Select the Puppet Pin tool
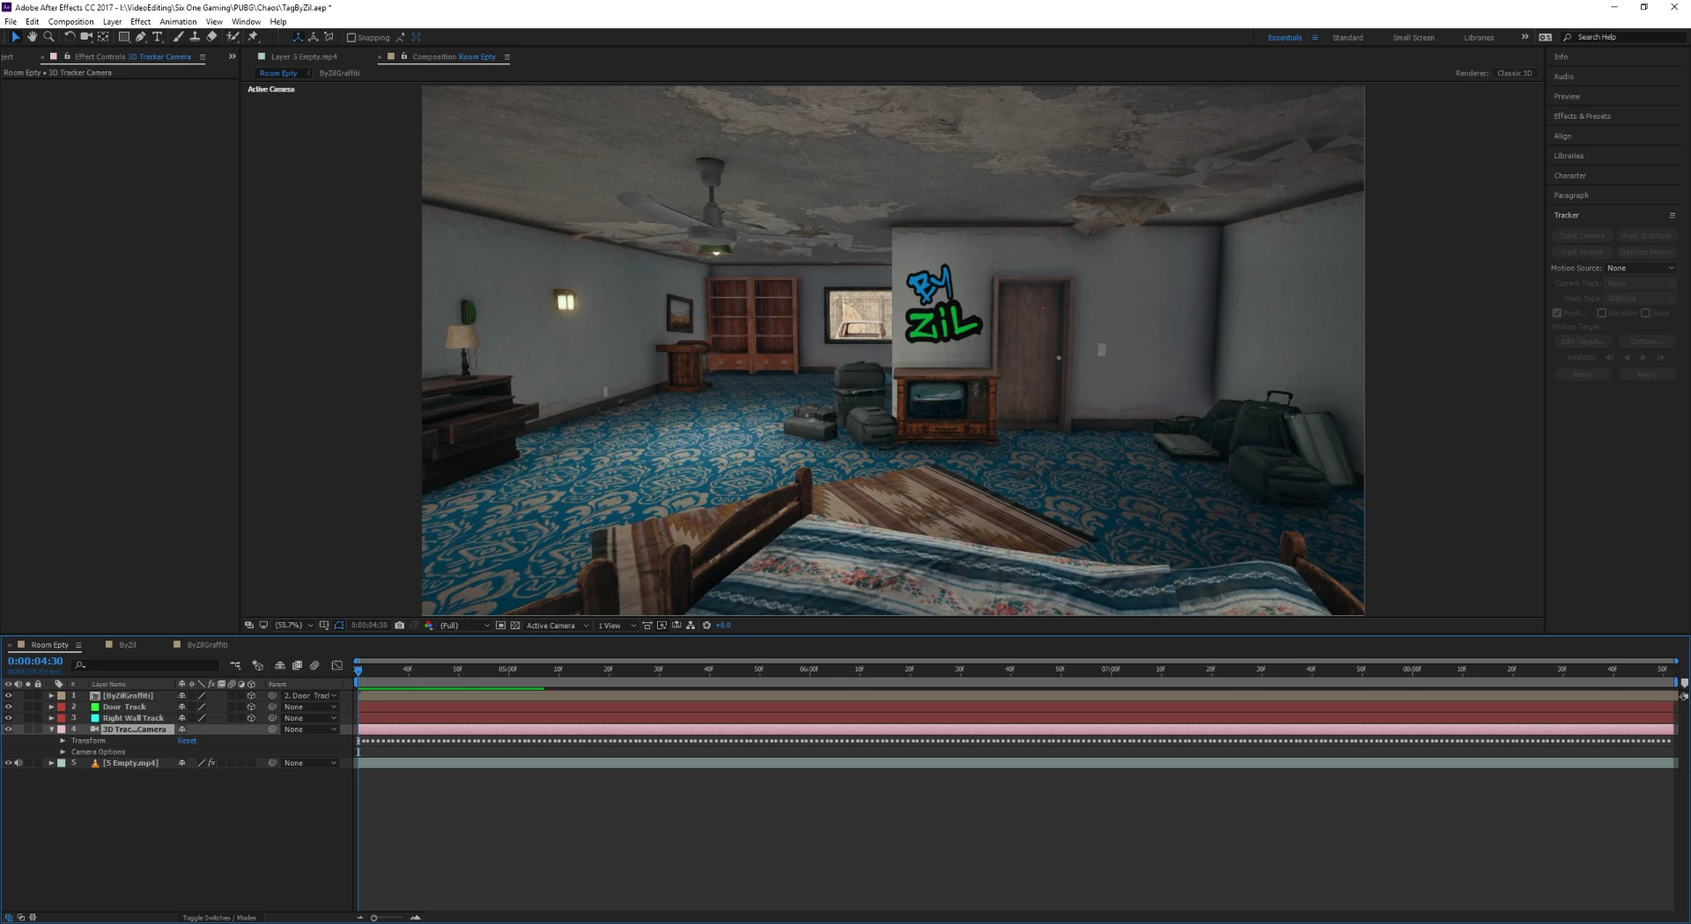This screenshot has height=924, width=1691. point(253,37)
